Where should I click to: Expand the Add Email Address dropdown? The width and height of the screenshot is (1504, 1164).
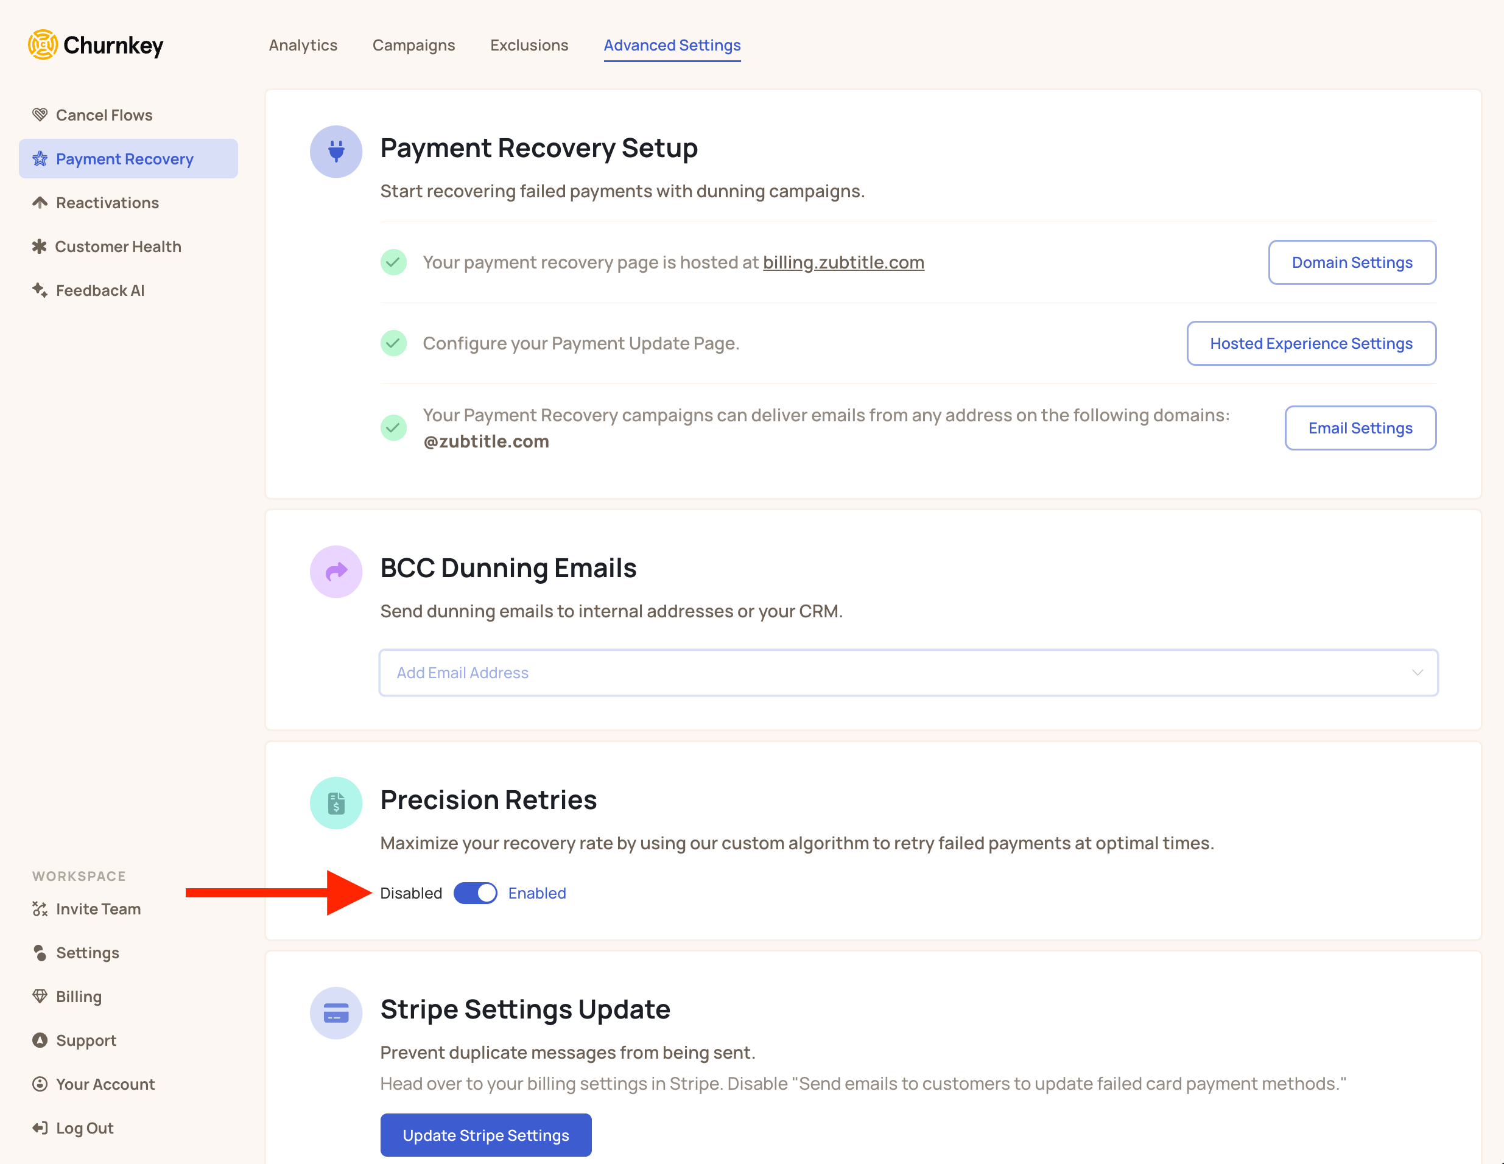pyautogui.click(x=1419, y=672)
